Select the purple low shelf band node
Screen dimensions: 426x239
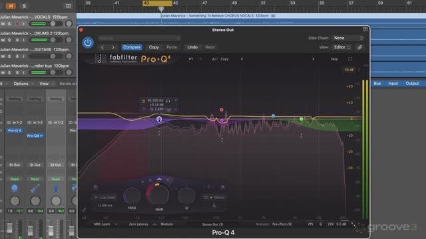159,119
